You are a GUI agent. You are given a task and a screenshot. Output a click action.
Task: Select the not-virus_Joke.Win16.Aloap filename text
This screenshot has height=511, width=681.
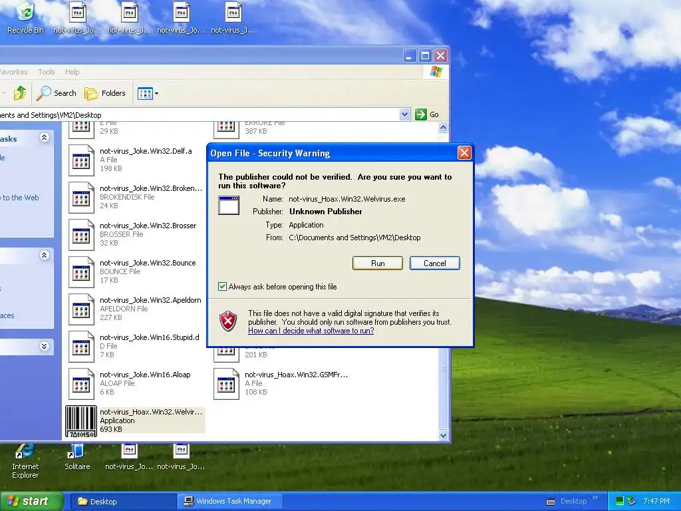[145, 375]
